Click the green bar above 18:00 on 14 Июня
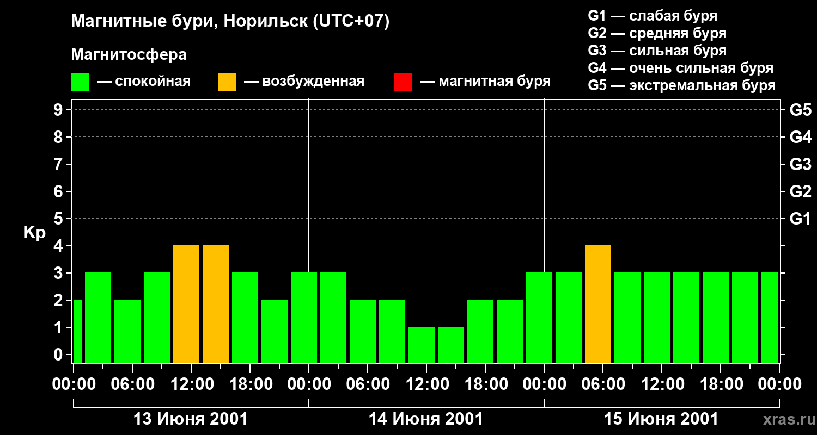This screenshot has height=435, width=817. pos(480,331)
